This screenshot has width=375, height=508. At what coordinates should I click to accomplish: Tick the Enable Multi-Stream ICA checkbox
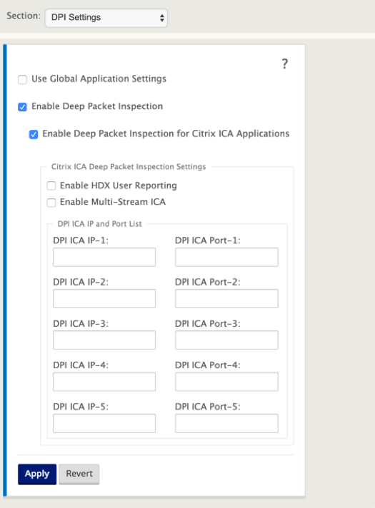pyautogui.click(x=51, y=203)
